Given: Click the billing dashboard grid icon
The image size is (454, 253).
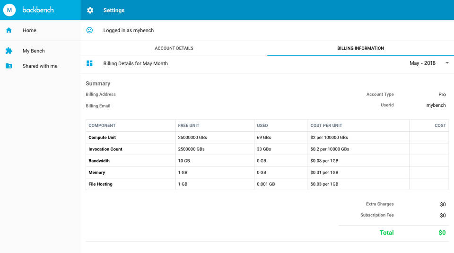Looking at the screenshot, I should coord(89,63).
